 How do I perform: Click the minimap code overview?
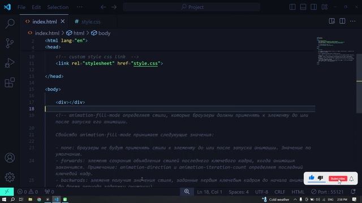tap(335, 51)
